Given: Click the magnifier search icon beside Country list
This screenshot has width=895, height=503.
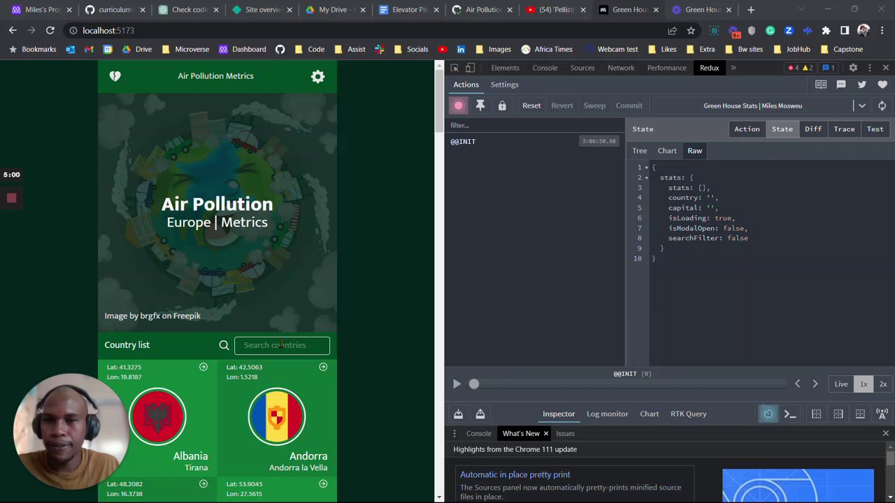Looking at the screenshot, I should point(224,345).
